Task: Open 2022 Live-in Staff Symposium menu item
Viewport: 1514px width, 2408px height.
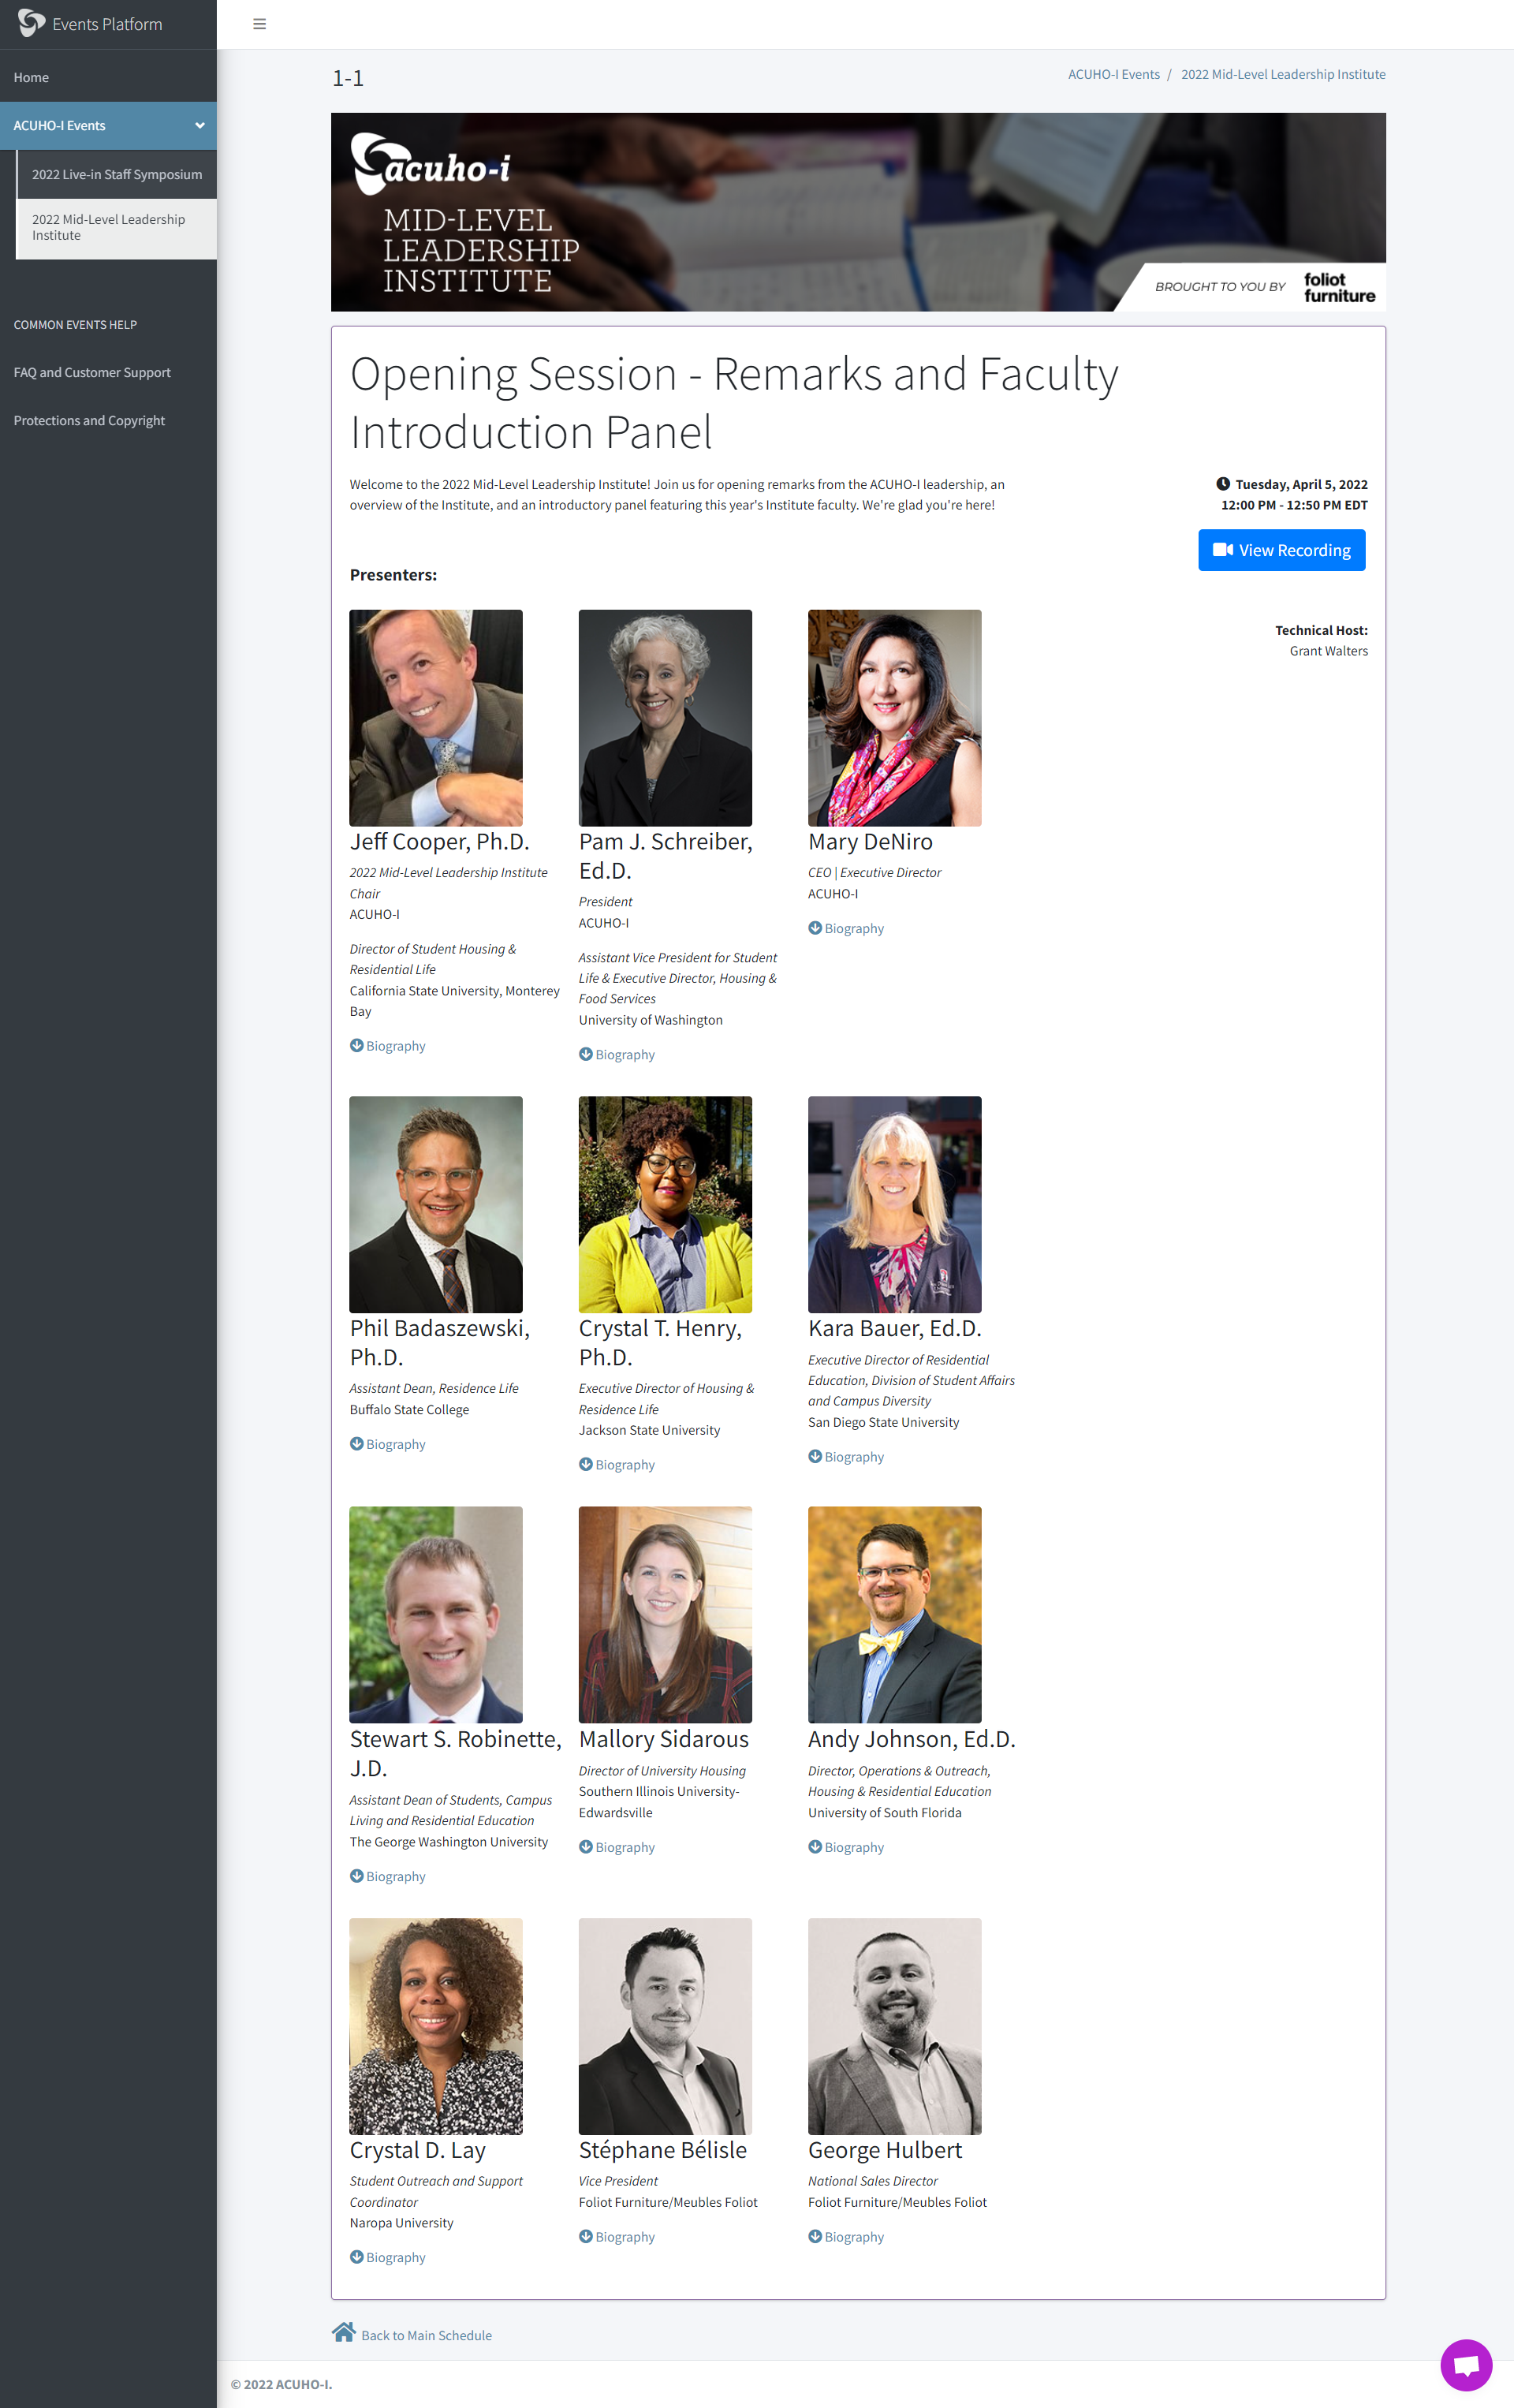Action: 117,174
